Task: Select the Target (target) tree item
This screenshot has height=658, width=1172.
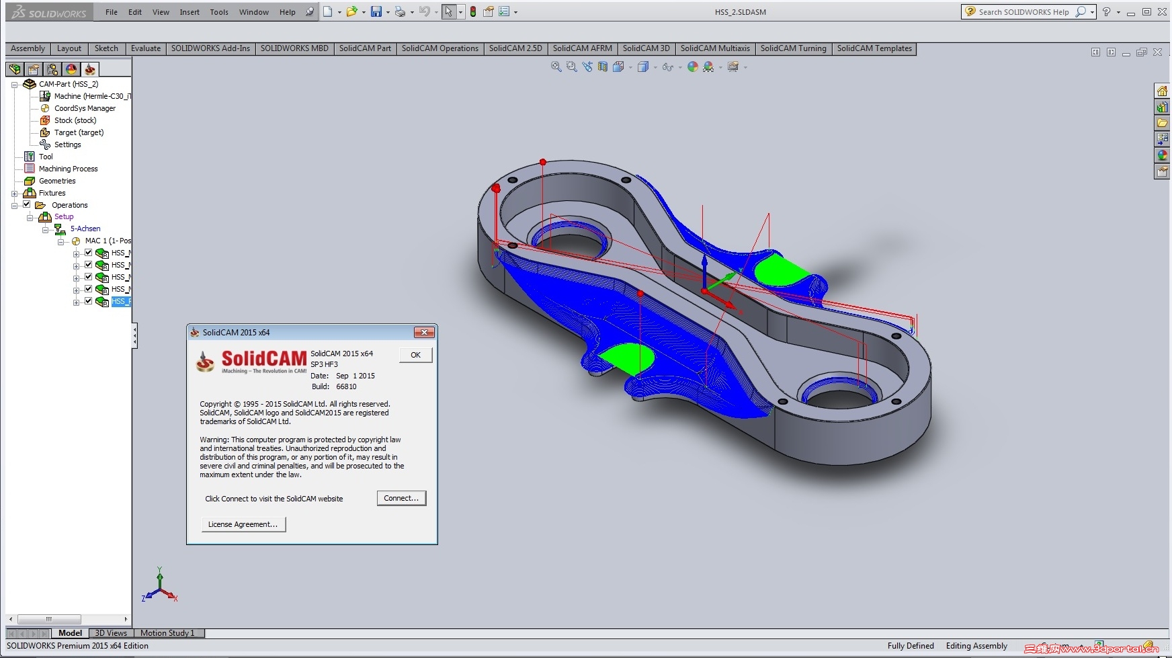Action: [x=79, y=132]
